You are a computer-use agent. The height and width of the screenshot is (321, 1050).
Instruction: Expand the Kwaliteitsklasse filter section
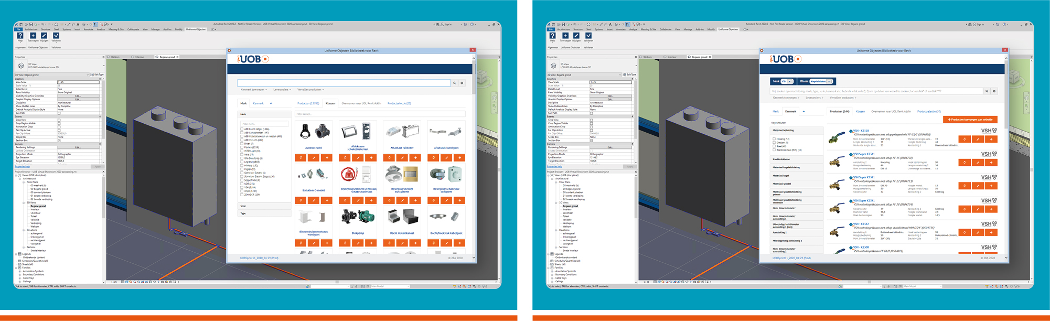781,159
